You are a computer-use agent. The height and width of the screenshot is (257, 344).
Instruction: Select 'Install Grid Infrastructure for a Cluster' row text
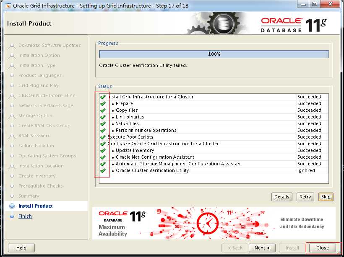[x=151, y=97]
